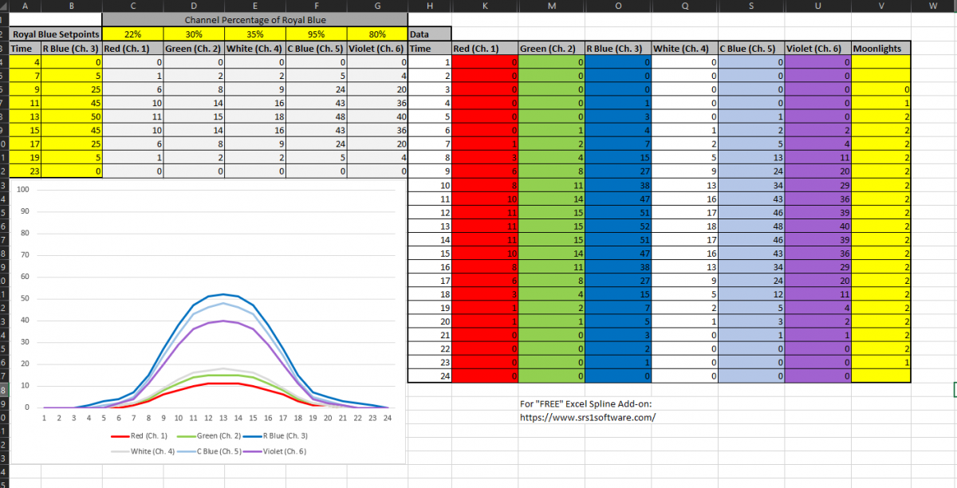Select the 80% Violet percentage cell
The width and height of the screenshot is (957, 488).
pyautogui.click(x=376, y=34)
